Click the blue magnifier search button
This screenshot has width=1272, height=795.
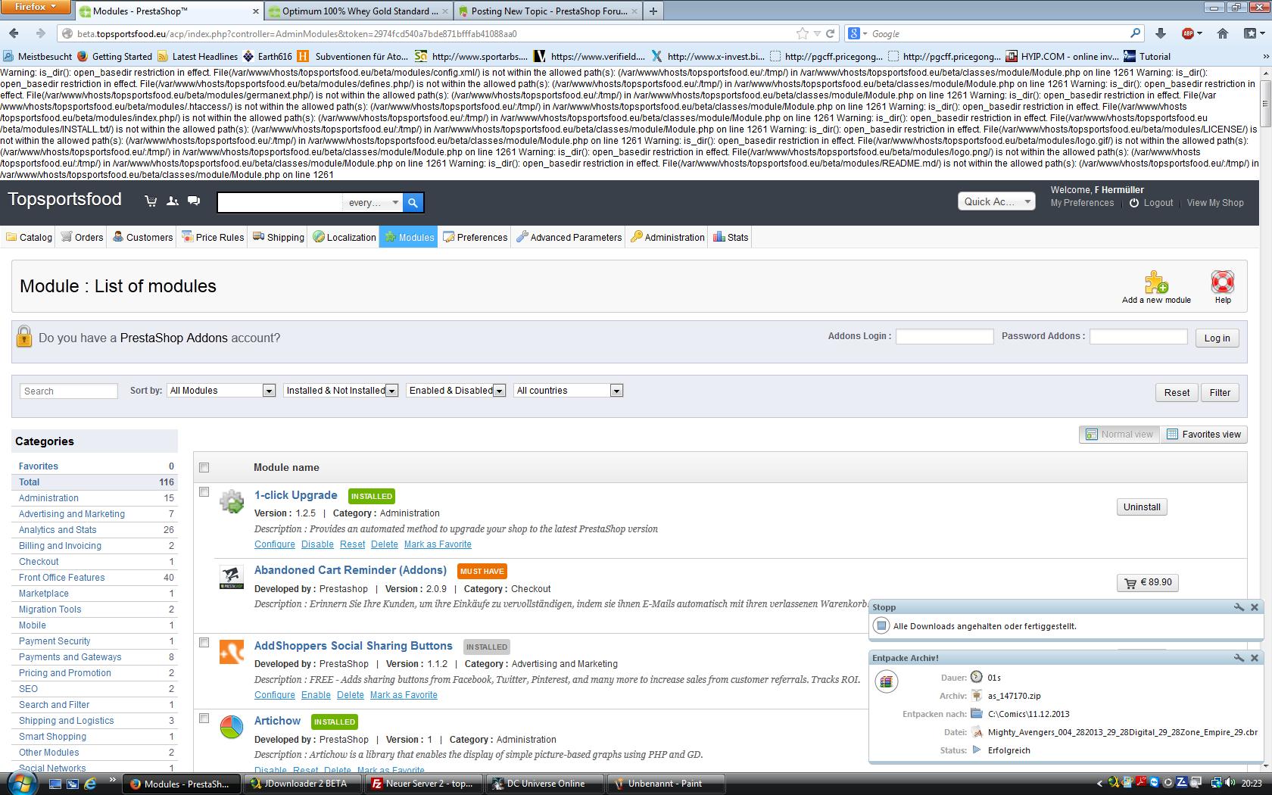point(413,202)
